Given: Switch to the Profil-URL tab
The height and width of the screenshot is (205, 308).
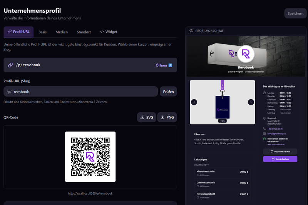Looking at the screenshot, I should coord(18,32).
